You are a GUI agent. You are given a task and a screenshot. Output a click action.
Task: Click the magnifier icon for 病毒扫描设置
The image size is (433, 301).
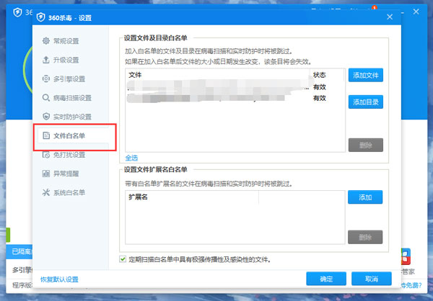click(46, 98)
